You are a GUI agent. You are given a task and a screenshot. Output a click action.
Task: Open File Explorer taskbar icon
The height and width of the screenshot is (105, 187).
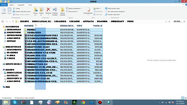(x=6, y=102)
